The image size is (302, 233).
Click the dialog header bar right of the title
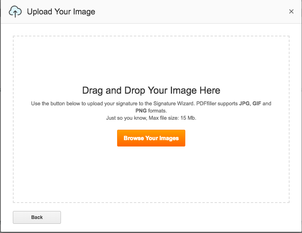[193, 12]
